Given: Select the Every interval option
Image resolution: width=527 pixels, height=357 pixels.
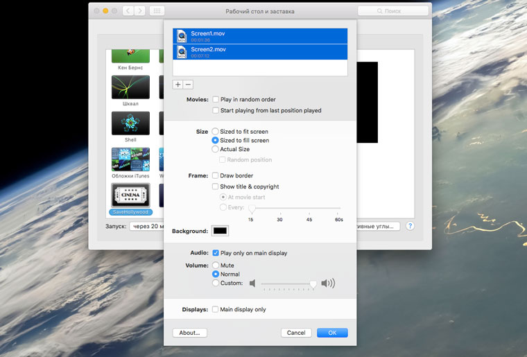Looking at the screenshot, I should (x=223, y=207).
